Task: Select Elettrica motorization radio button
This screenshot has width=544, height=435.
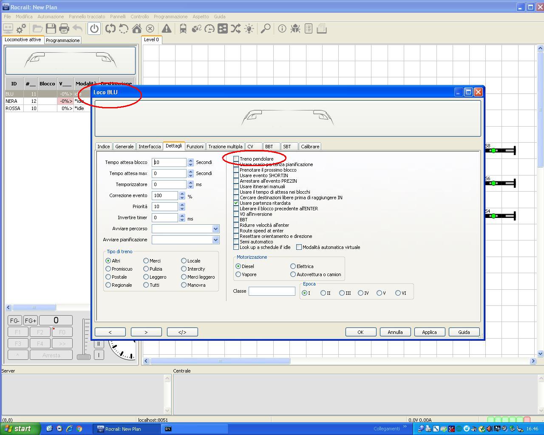Action: coord(293,266)
